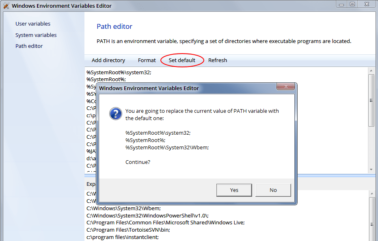Screen dimensions: 378x241
Task: Click the PATH description text
Action: [x=224, y=41]
